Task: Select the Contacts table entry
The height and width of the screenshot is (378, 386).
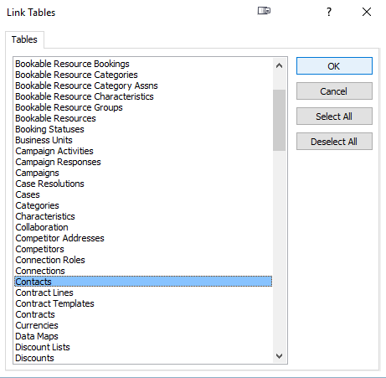Action: tap(143, 282)
